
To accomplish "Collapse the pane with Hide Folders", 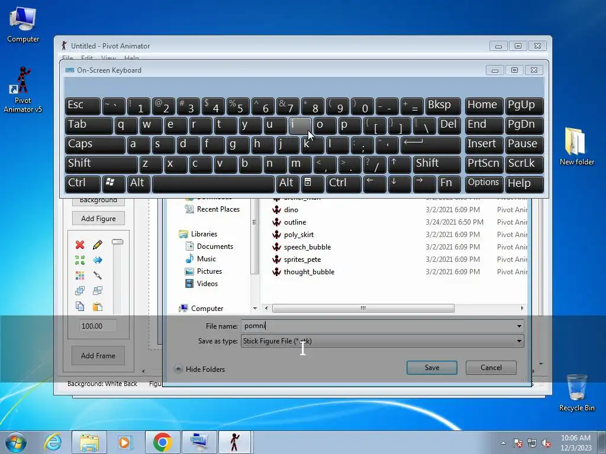I will click(199, 369).
